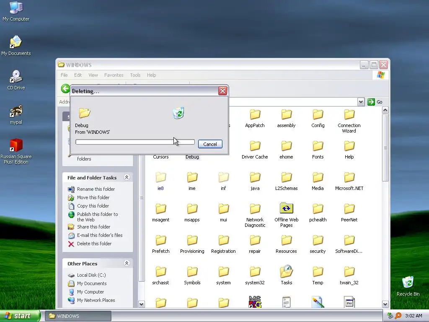Image resolution: width=429 pixels, height=322 pixels.
Task: Click the taskbar clock 3:02 AM
Action: tap(413, 316)
